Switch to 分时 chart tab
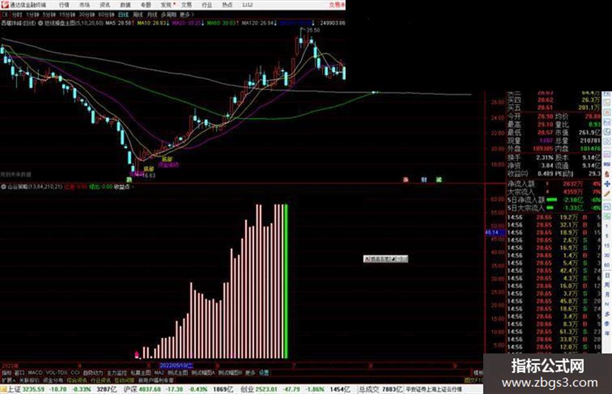612x394 pixels. point(16,14)
